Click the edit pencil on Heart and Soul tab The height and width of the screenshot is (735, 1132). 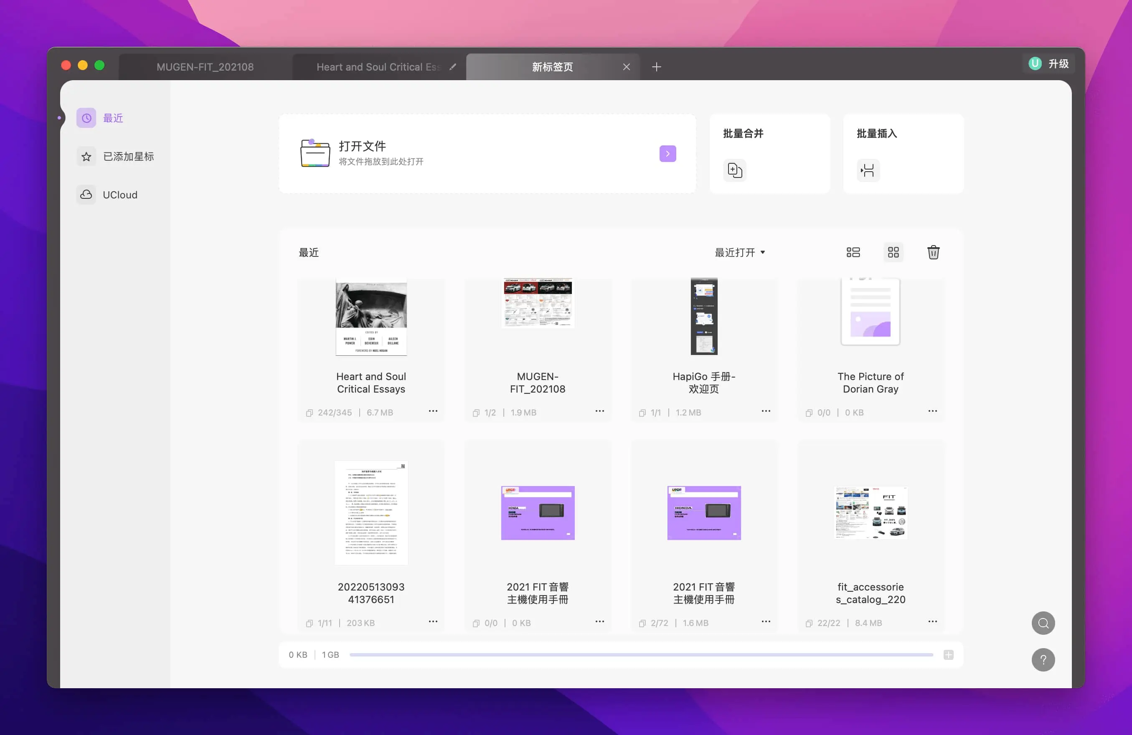[x=452, y=66]
